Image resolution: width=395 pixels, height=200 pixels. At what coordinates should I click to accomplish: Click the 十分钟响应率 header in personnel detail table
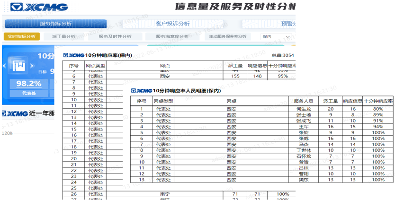tap(378, 101)
